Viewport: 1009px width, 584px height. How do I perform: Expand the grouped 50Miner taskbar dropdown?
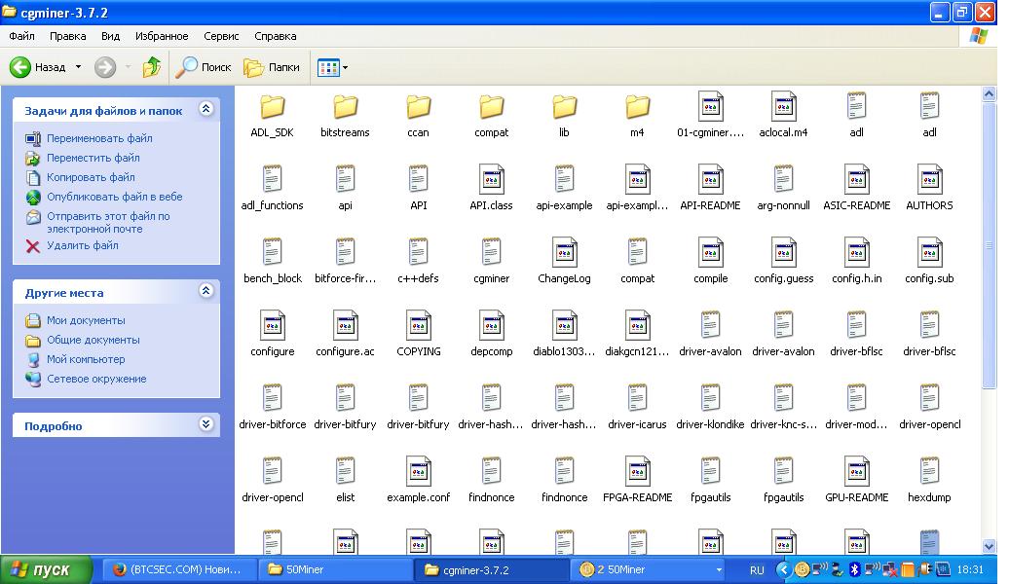719,569
